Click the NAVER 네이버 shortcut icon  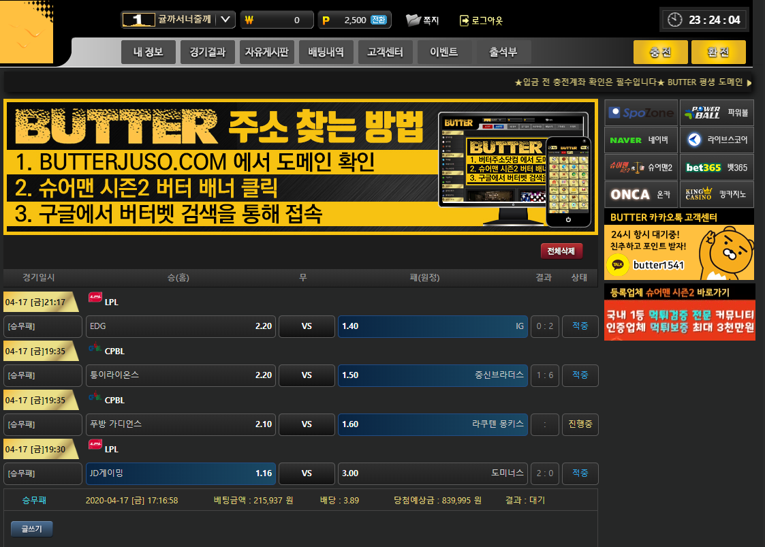point(641,140)
